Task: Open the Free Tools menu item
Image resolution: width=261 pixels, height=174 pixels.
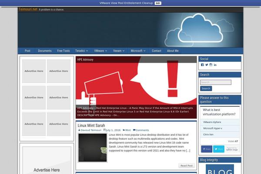Action: (64, 51)
